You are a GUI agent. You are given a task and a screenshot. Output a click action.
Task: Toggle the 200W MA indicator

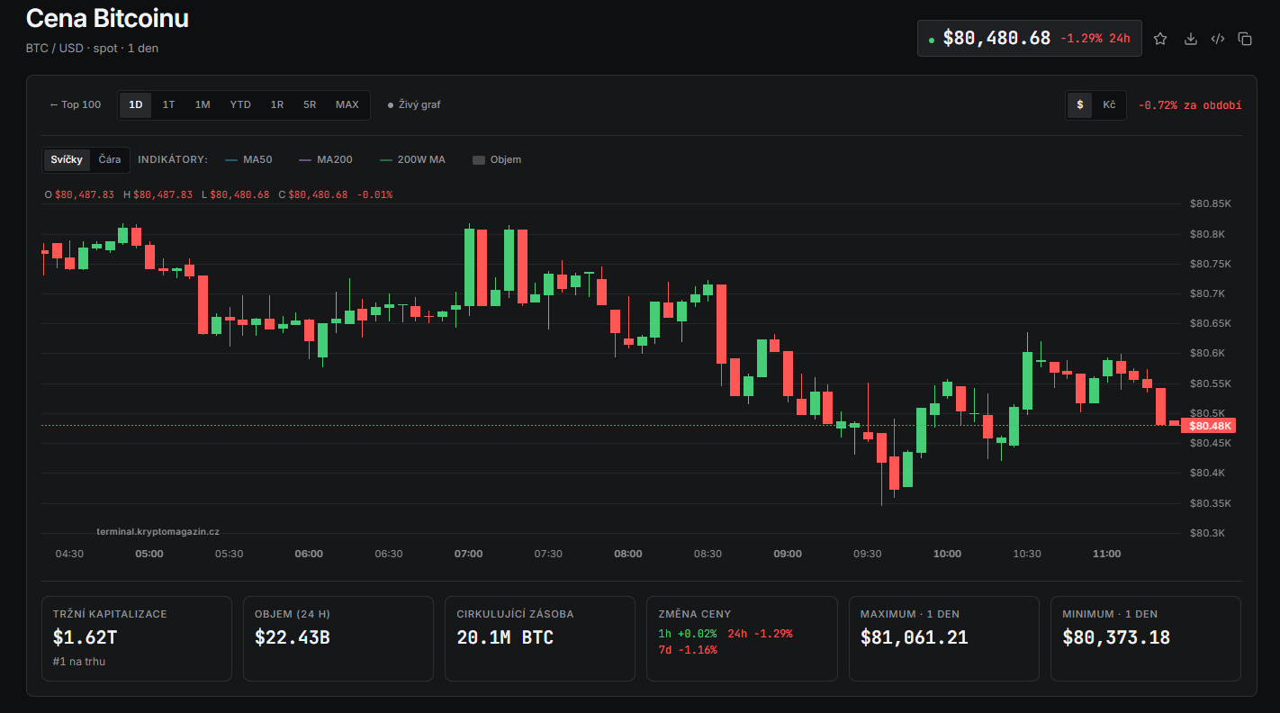tap(412, 159)
